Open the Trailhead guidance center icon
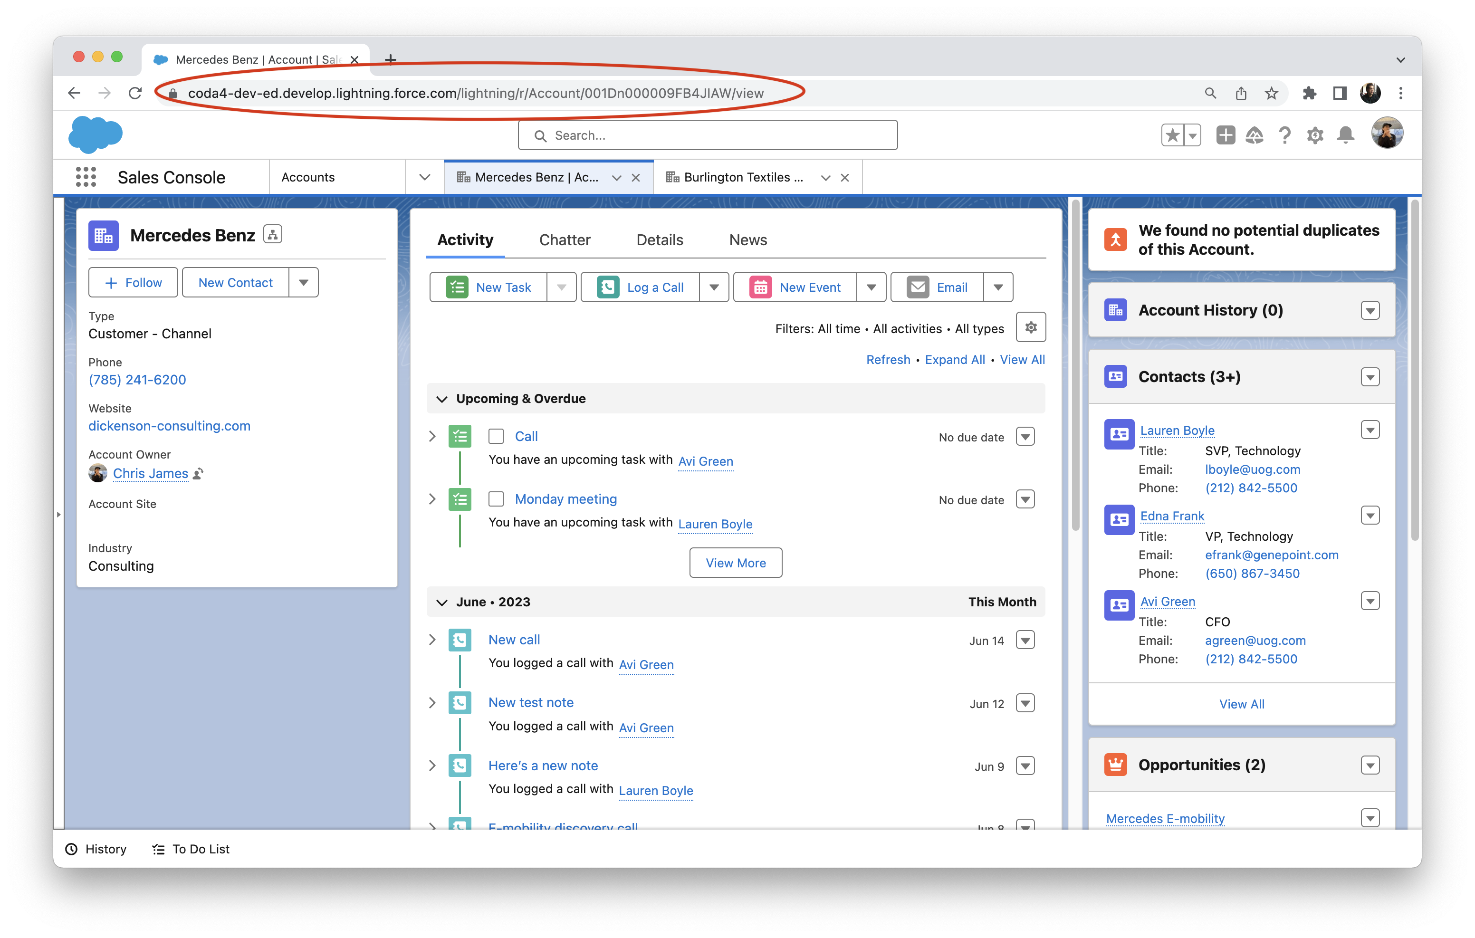The image size is (1475, 938). (1254, 135)
